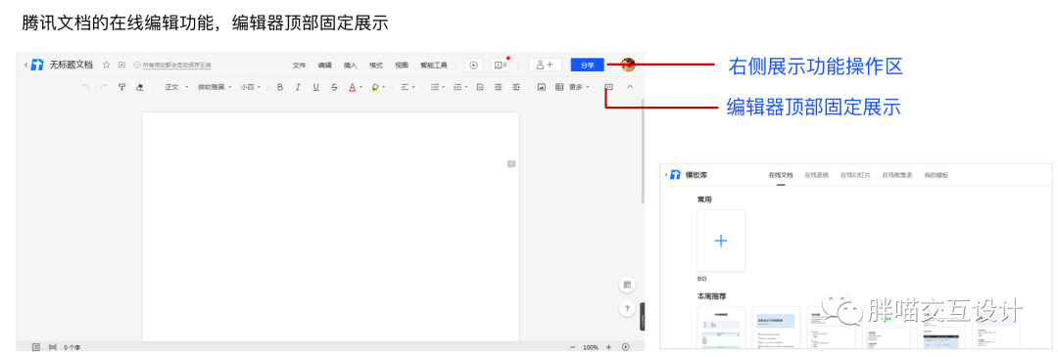1058x357 pixels.
Task: Click the presentation play button in header
Action: 474,65
